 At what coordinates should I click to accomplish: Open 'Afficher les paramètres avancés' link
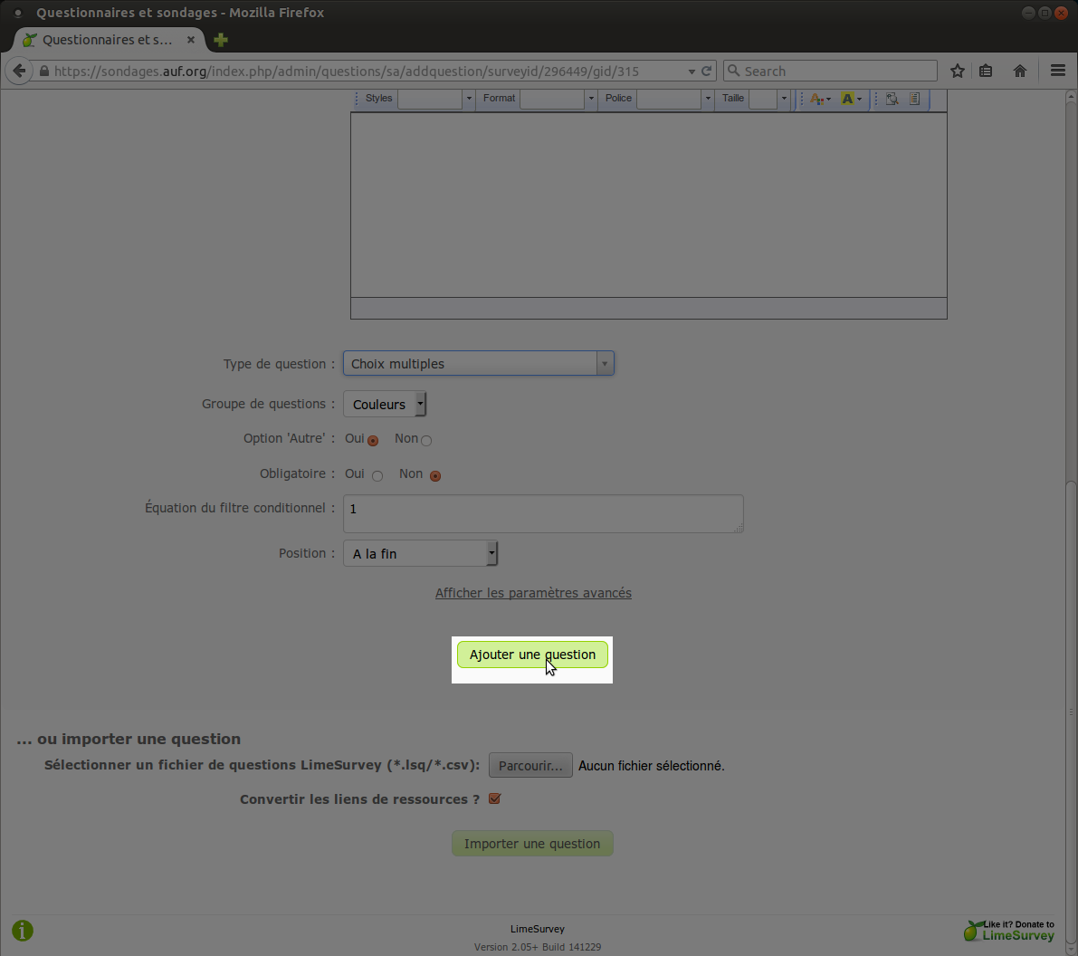pyautogui.click(x=533, y=593)
